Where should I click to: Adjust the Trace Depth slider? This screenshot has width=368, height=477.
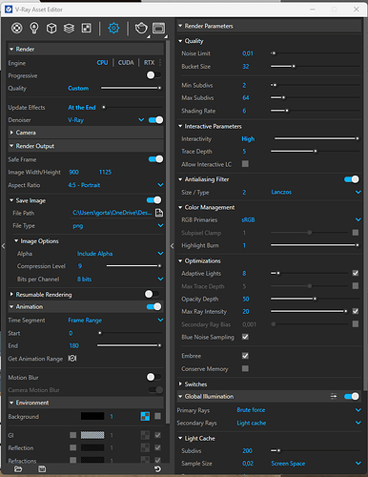tap(315, 151)
